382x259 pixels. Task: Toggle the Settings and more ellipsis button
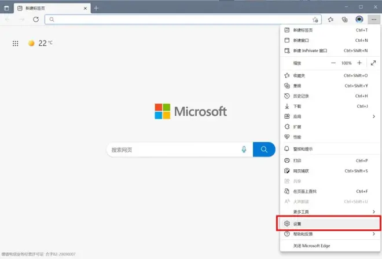(374, 19)
